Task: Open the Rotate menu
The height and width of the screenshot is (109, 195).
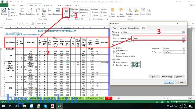Action: pyautogui.click(x=148, y=12)
